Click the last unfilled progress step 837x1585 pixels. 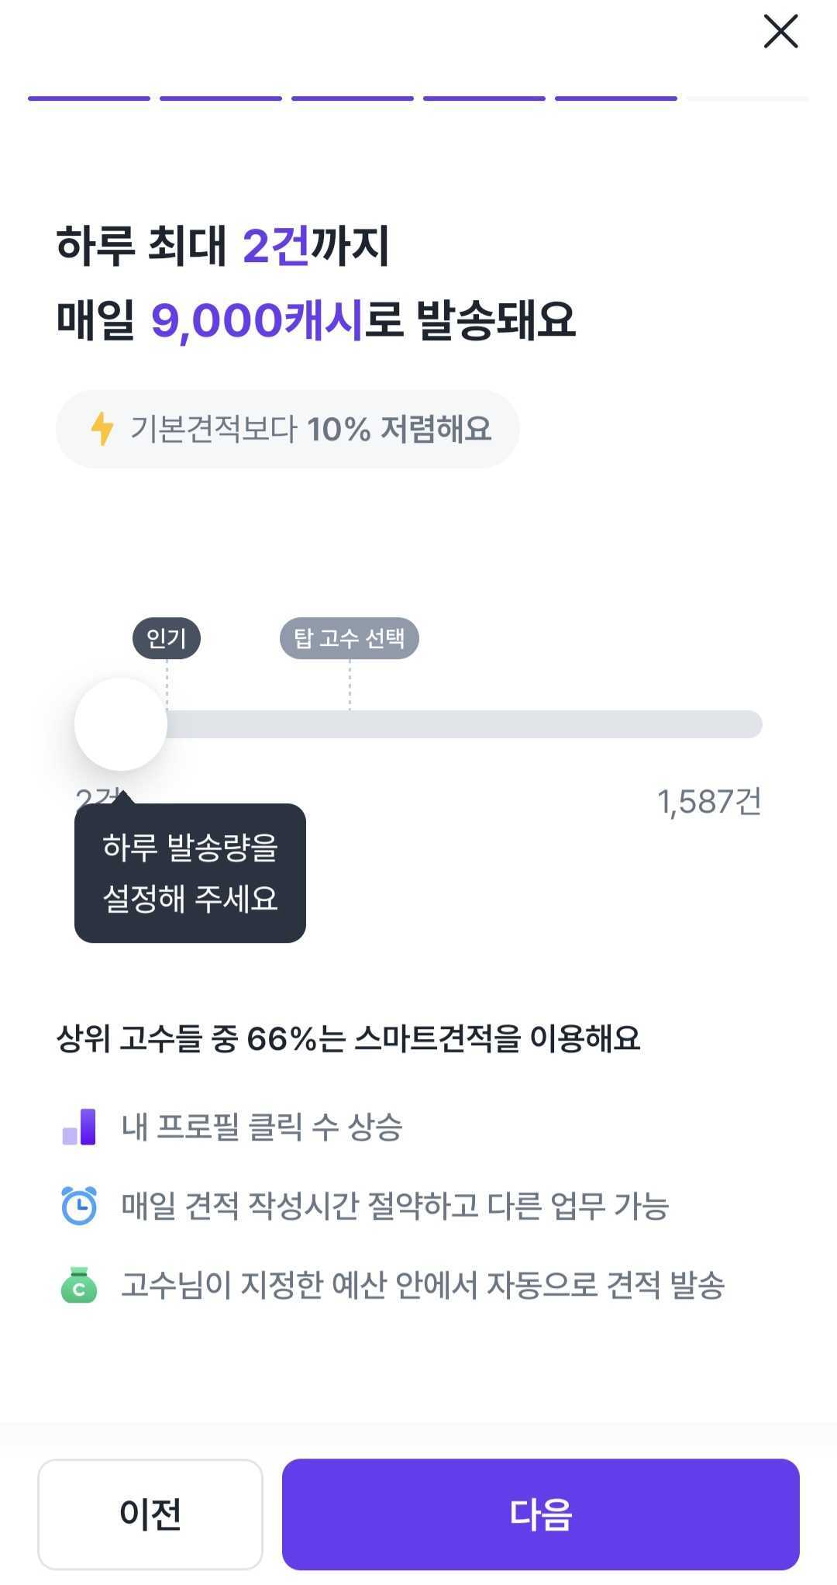(x=747, y=98)
